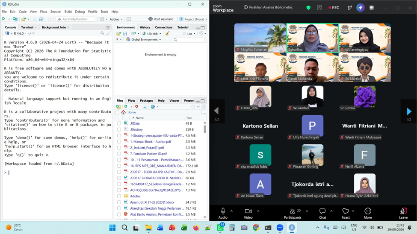Viewport: 417px width, 234px height.
Task: Click New Folder icon in Files pane
Action: point(118,107)
